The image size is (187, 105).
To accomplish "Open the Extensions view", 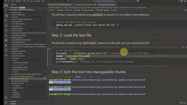I will pyautogui.click(x=6, y=25).
